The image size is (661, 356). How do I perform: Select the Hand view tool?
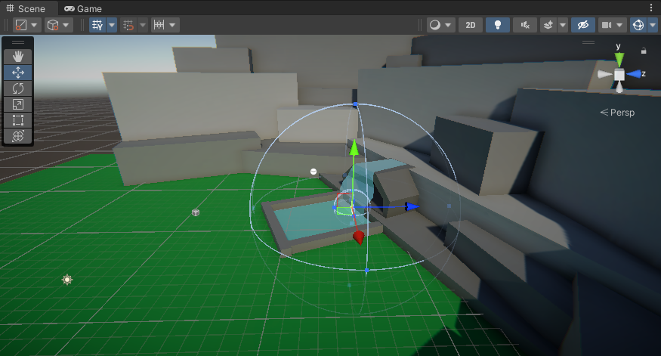[18, 56]
